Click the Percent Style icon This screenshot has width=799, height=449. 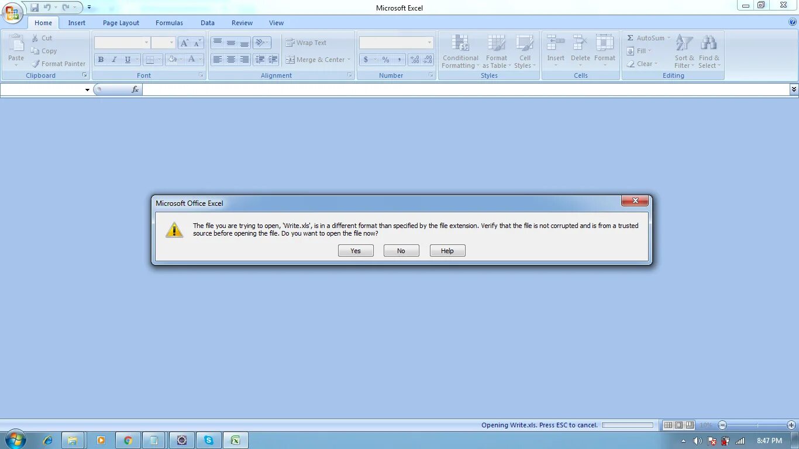point(385,60)
